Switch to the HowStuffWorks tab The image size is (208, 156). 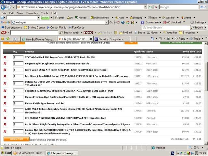point(39,39)
